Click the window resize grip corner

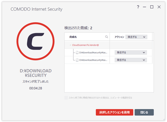click(x=164, y=119)
